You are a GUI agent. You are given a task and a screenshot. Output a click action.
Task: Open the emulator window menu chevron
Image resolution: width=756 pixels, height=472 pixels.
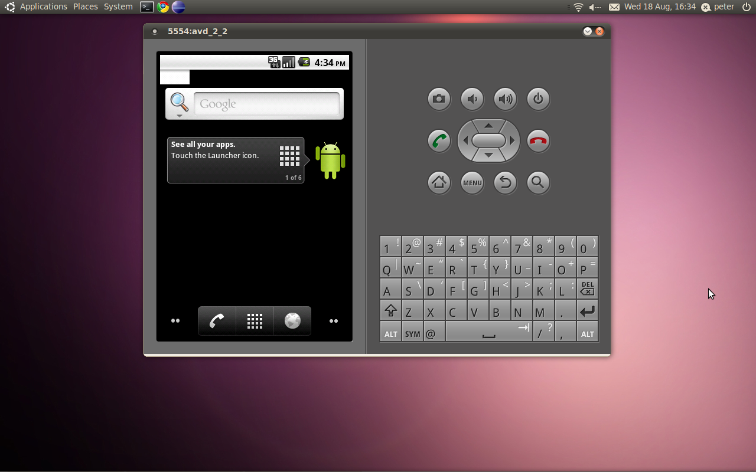(x=588, y=31)
